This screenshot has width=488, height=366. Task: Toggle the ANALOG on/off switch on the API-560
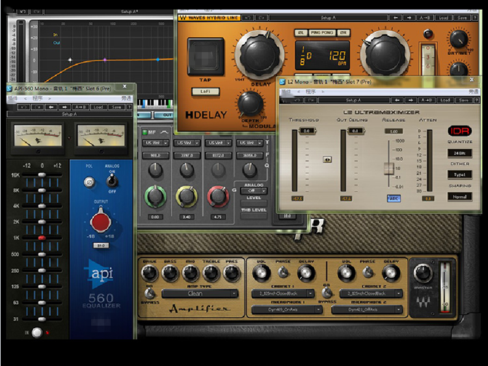[112, 180]
